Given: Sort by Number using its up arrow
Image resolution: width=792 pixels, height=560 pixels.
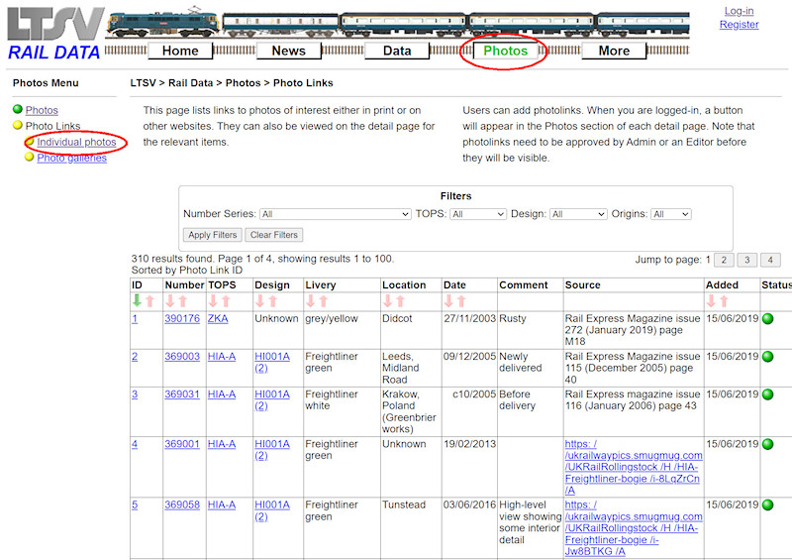Looking at the screenshot, I should tap(183, 300).
